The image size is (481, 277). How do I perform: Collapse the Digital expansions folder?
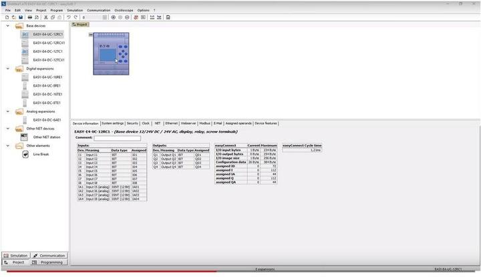pyautogui.click(x=8, y=69)
